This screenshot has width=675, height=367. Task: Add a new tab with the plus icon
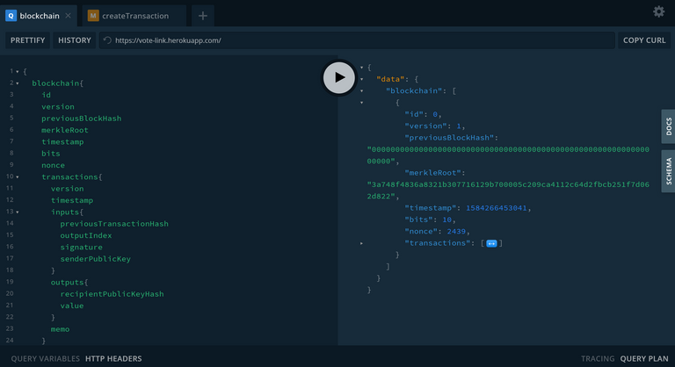tap(203, 16)
